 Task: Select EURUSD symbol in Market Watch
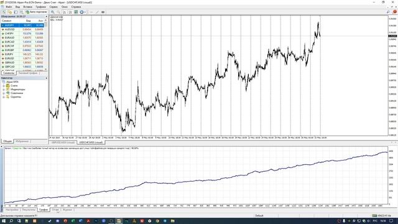10,58
